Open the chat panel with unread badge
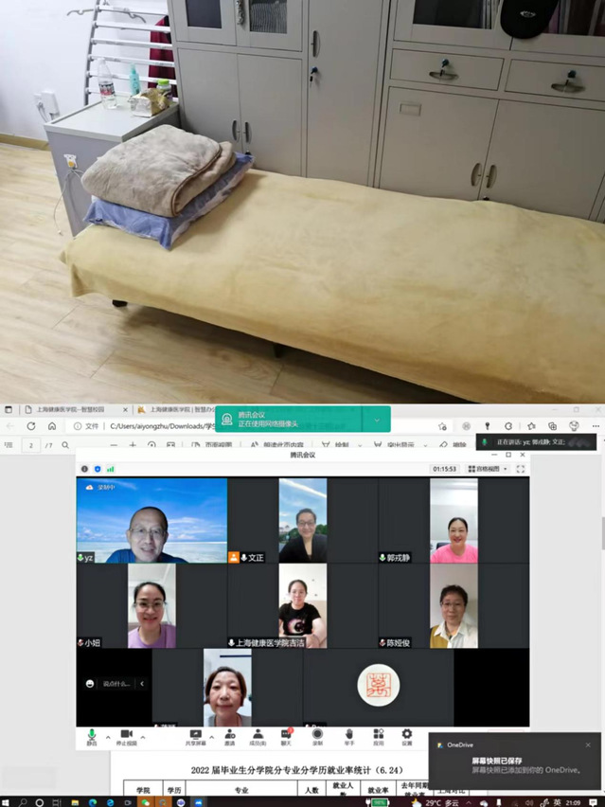The image size is (605, 807). (286, 735)
